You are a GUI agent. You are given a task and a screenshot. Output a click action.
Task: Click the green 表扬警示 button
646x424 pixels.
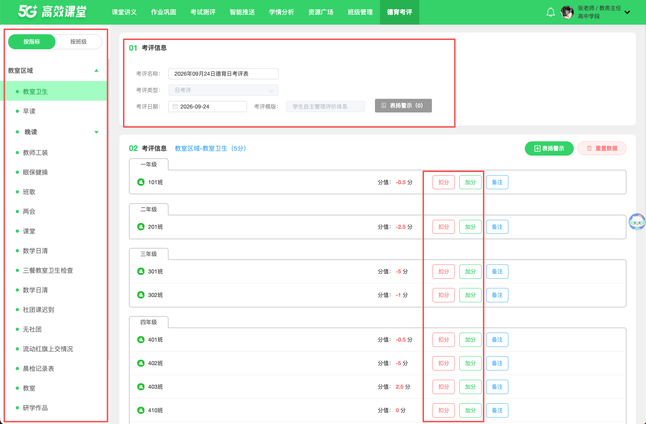click(549, 148)
